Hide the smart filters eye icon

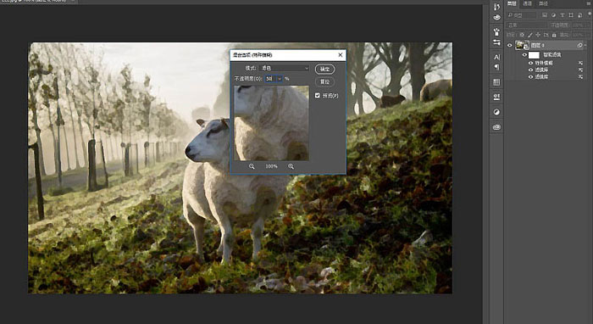click(x=524, y=55)
